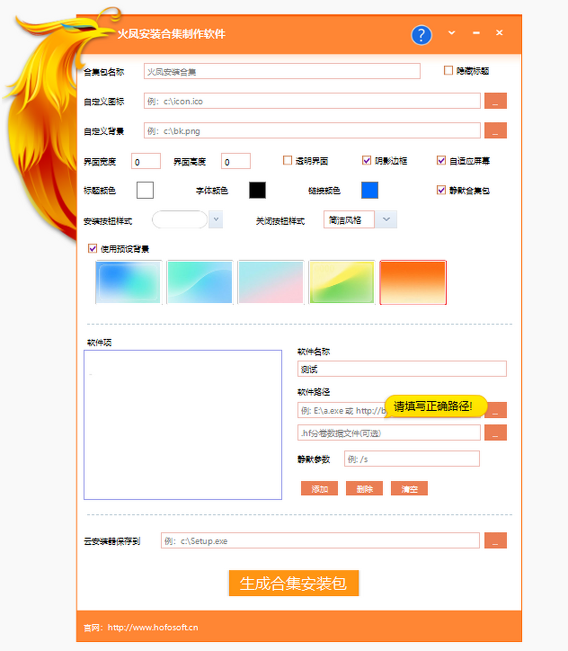The image size is (568, 651).
Task: Toggle the 透明界面 checkbox
Action: [287, 161]
